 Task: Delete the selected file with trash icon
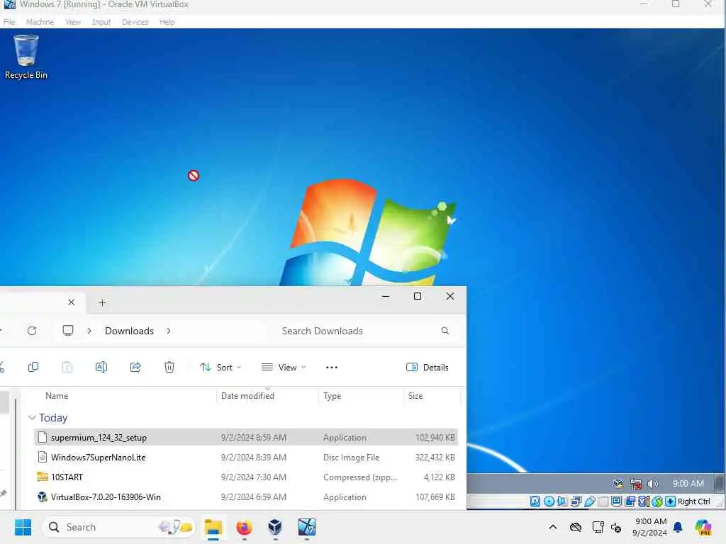tap(169, 367)
